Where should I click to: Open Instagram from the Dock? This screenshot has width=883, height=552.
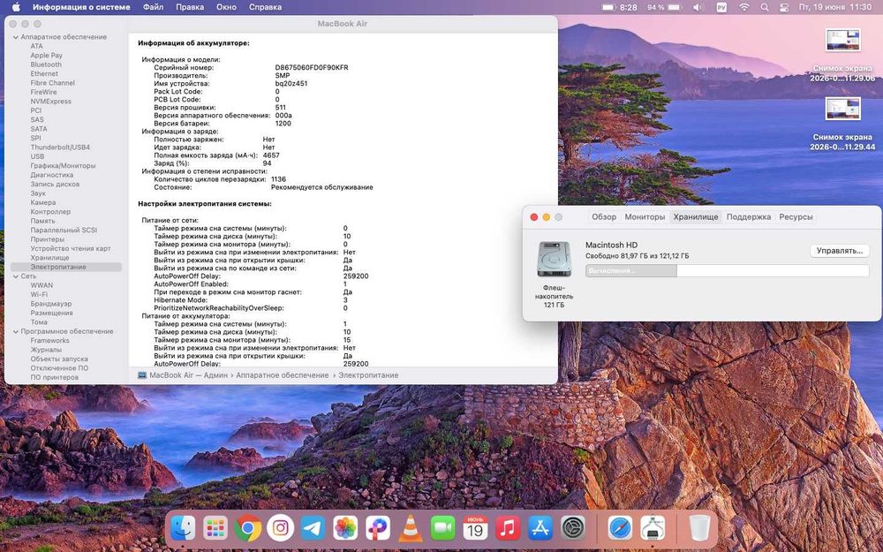tap(281, 528)
